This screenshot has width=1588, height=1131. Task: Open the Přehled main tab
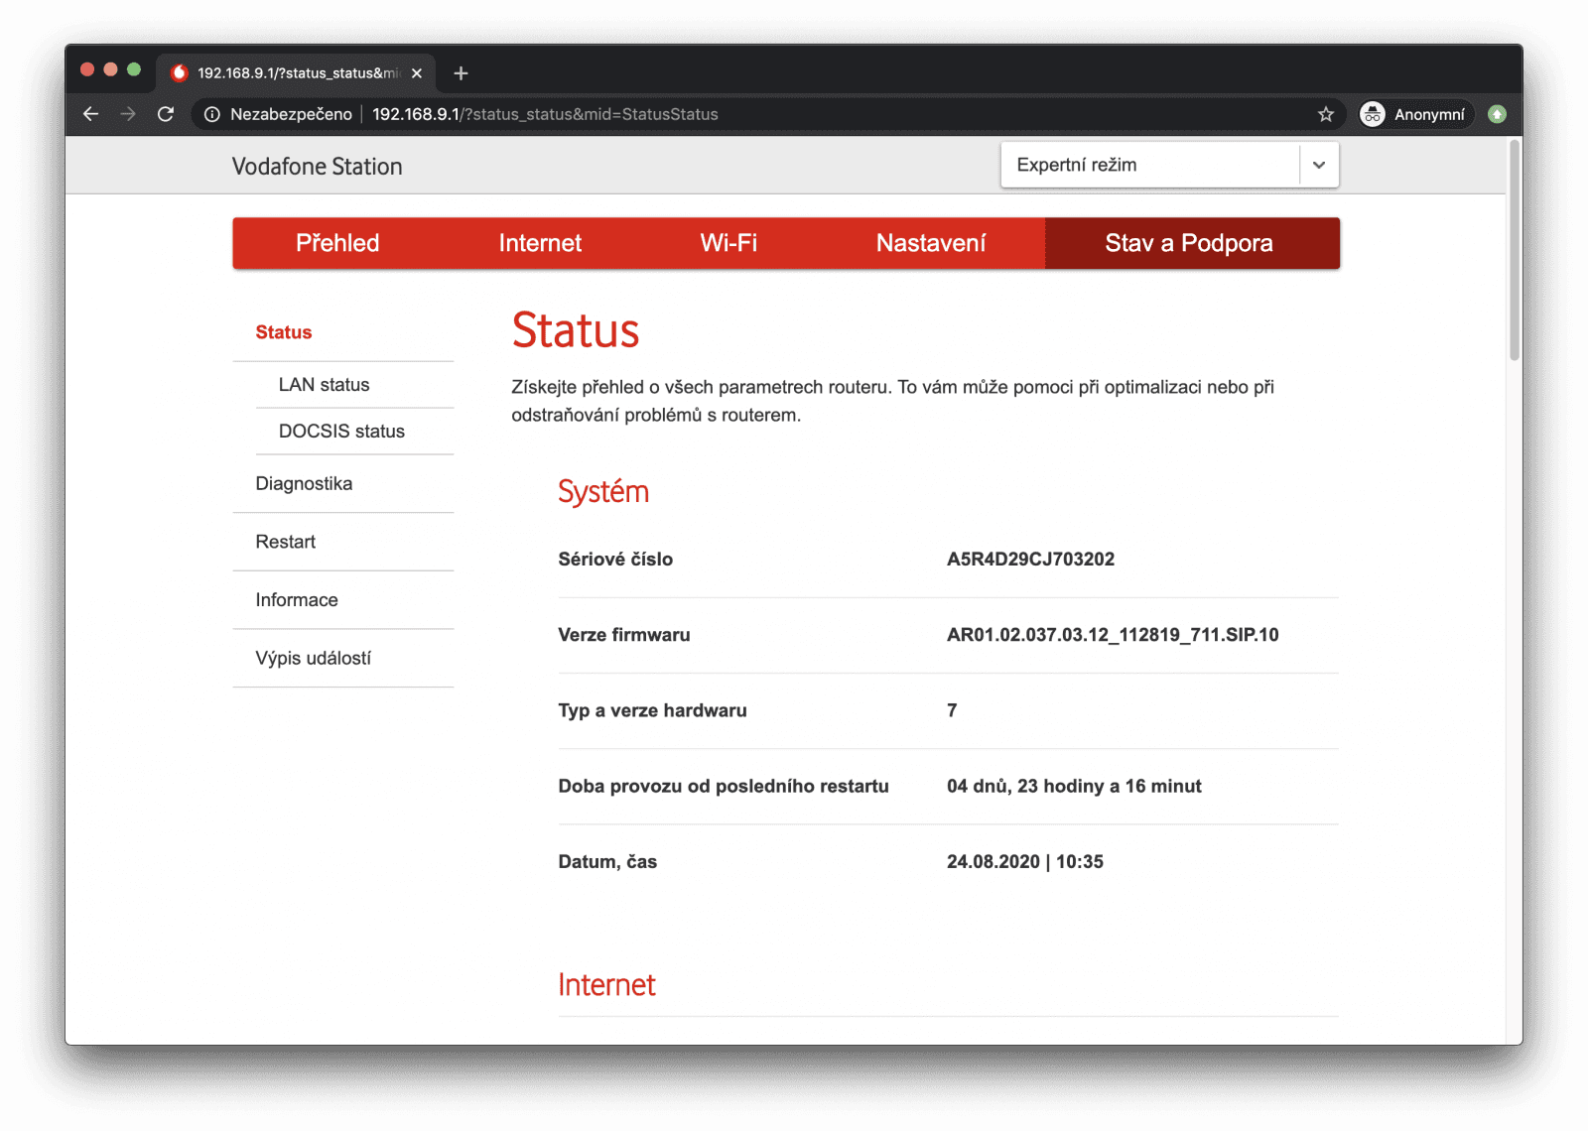point(337,243)
